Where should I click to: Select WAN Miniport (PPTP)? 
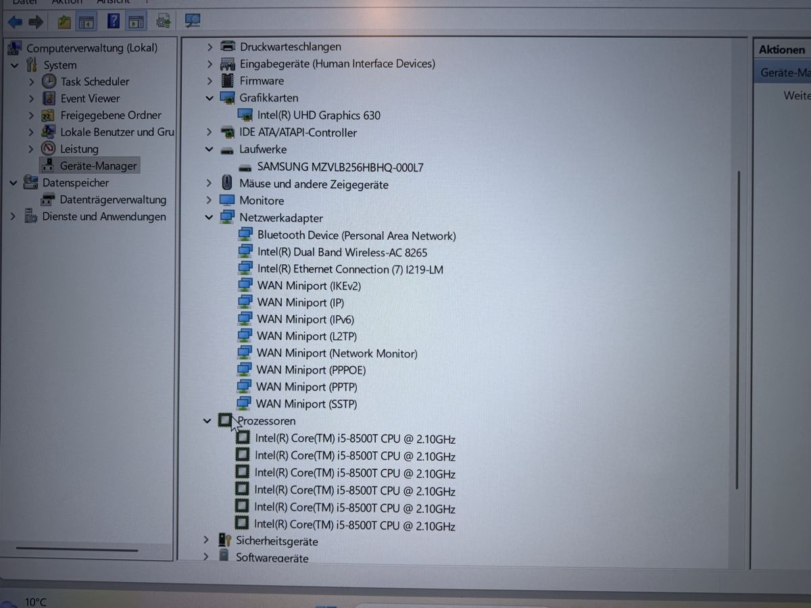click(307, 387)
